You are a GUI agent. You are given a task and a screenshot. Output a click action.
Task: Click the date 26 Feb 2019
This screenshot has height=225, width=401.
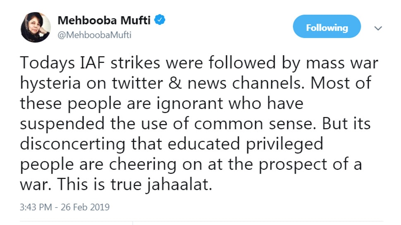click(84, 207)
